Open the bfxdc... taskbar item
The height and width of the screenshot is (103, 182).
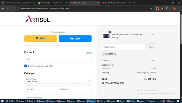click(x=131, y=101)
